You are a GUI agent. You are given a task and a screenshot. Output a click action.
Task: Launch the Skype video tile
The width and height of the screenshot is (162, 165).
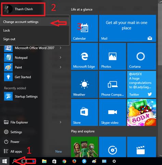coord(112,112)
